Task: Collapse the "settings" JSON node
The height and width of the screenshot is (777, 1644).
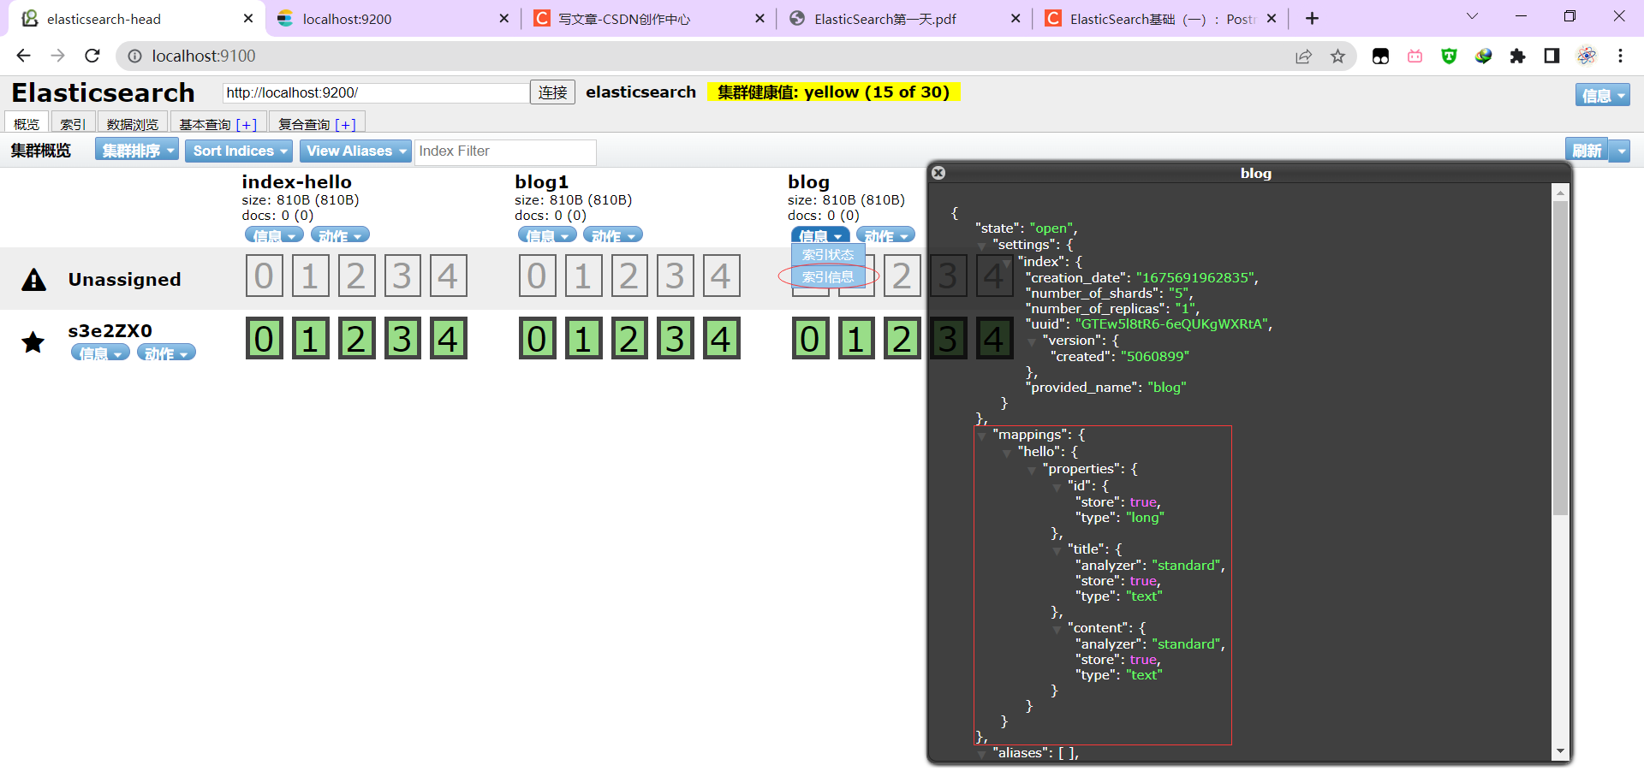Action: click(982, 246)
